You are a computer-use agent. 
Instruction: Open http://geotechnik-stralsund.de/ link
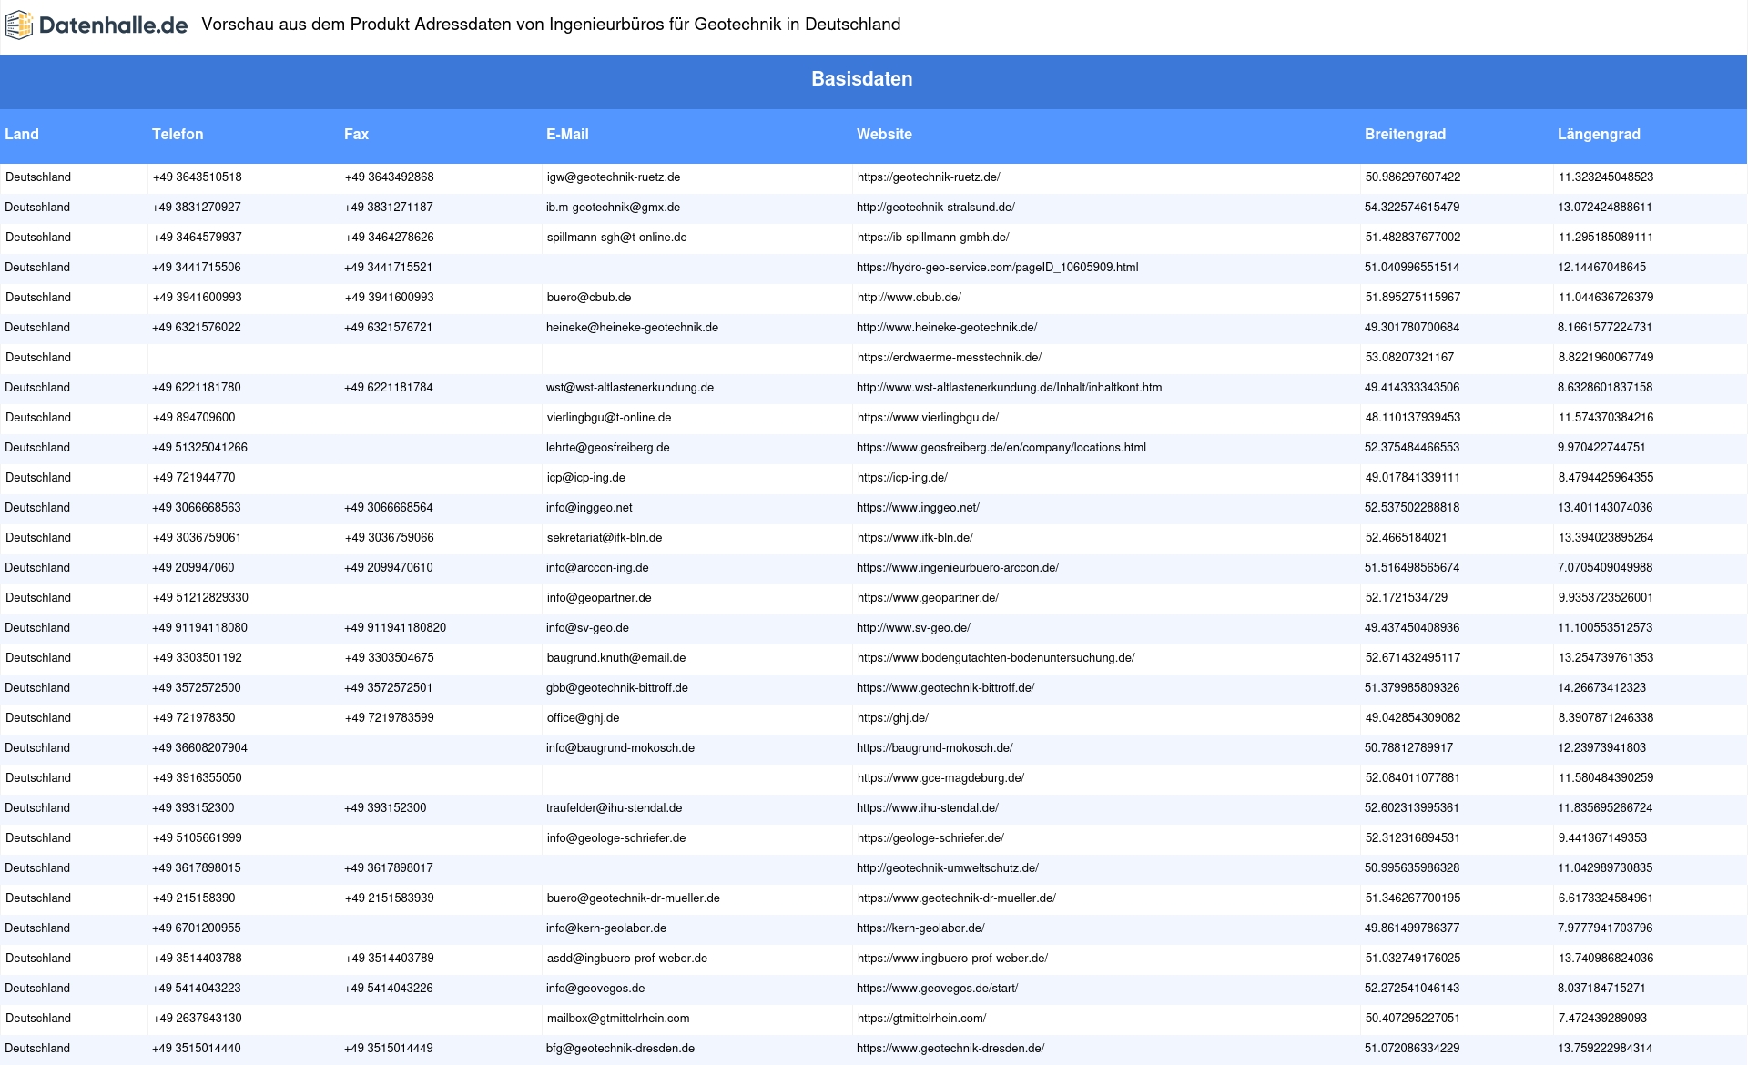[936, 208]
